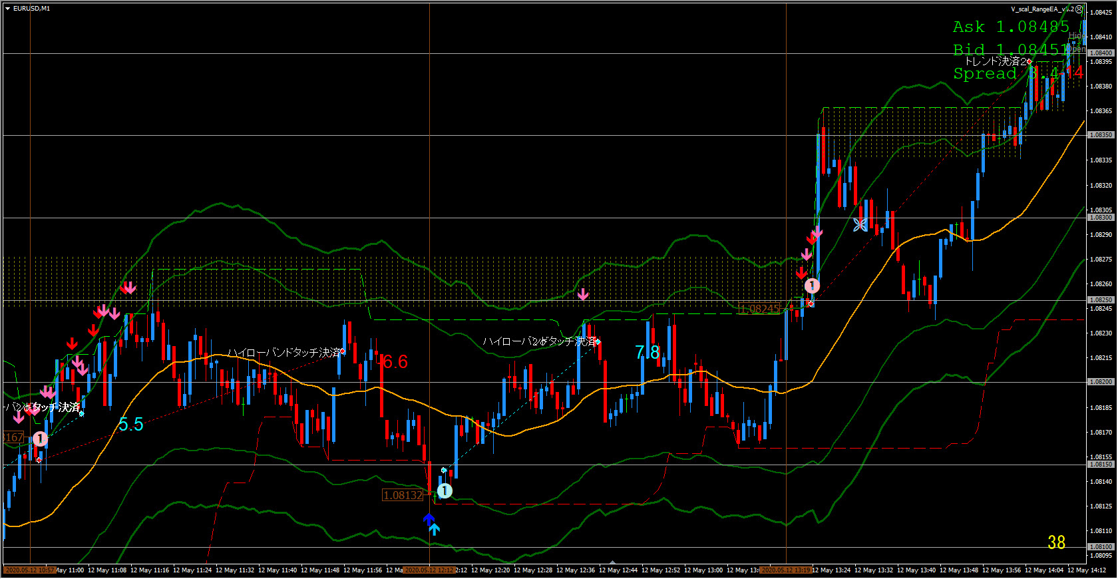The height and width of the screenshot is (579, 1118).
Task: Click the red -14 value
Action: click(x=1071, y=72)
